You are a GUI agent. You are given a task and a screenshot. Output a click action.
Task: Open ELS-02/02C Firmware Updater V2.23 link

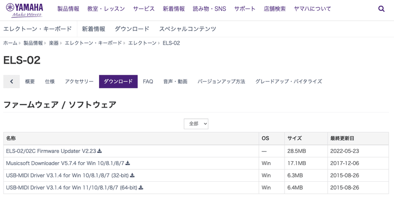(51, 151)
